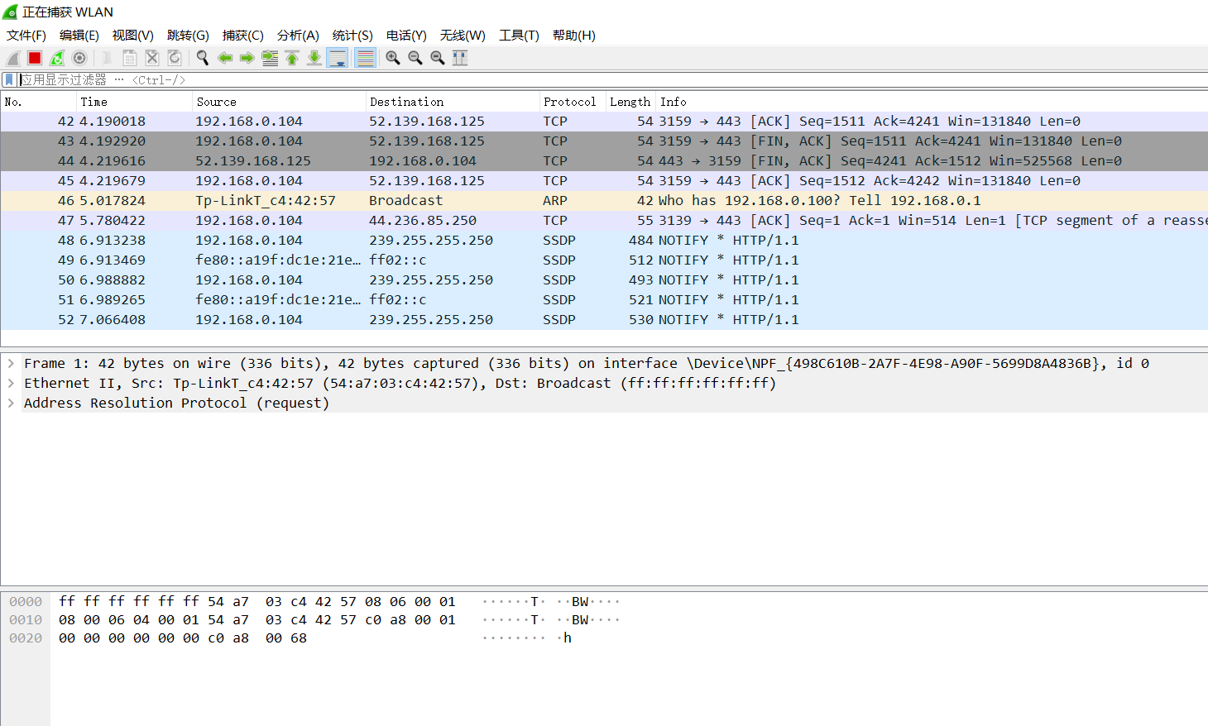Select packet 45 Seq=1512 row
The image size is (1208, 726).
tap(604, 181)
